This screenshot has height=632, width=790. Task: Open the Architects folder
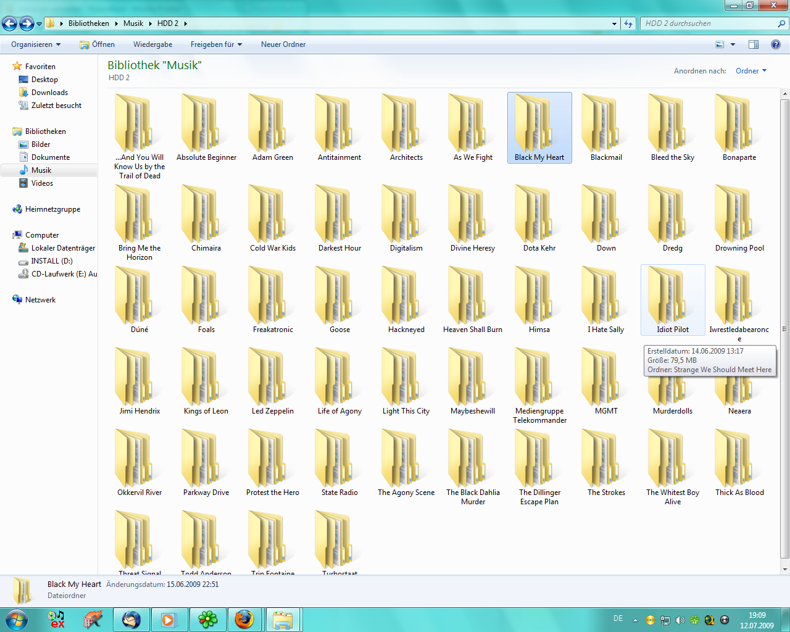click(x=406, y=128)
